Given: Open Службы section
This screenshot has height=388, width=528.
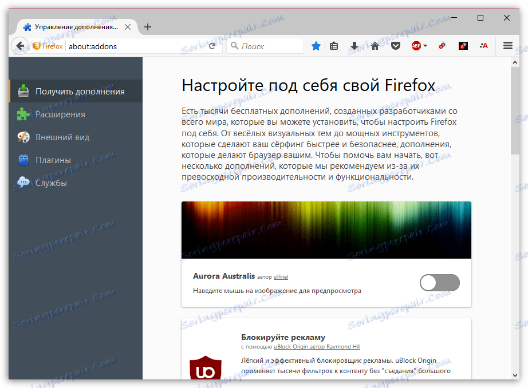Looking at the screenshot, I should [76, 183].
